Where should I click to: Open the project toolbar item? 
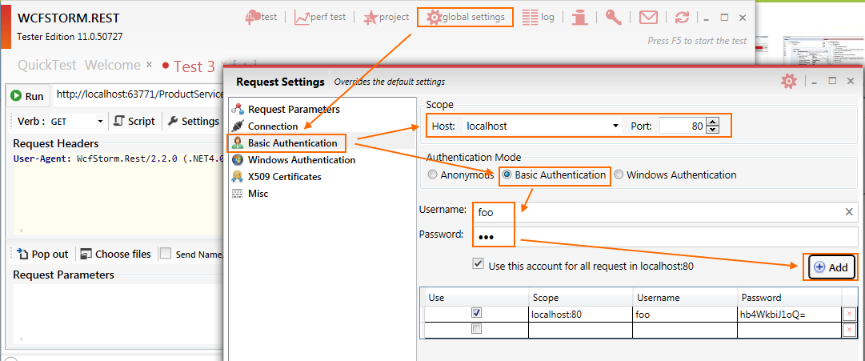pyautogui.click(x=386, y=17)
